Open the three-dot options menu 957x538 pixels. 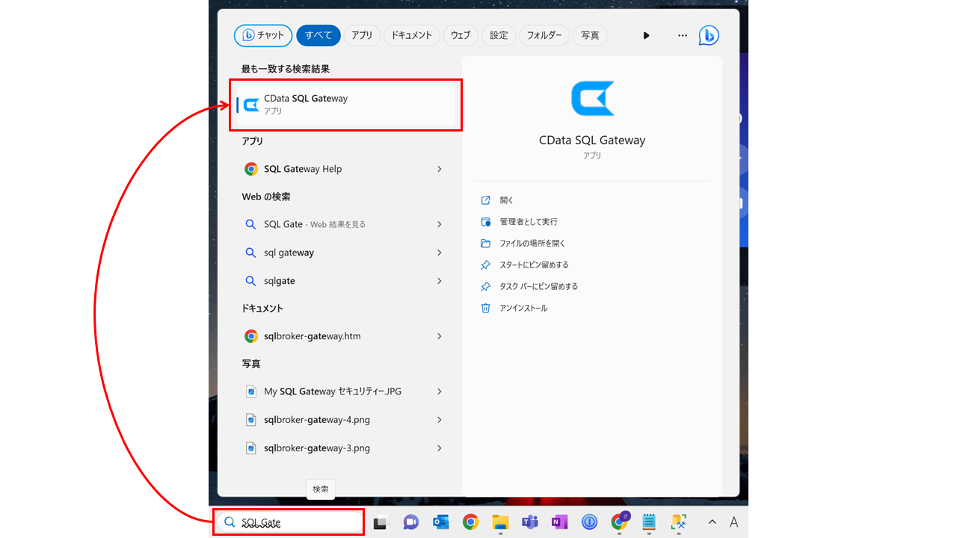[x=682, y=35]
